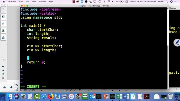180x101 pixels.
Task: Open Camtasia from the Dock
Action: 37,97
